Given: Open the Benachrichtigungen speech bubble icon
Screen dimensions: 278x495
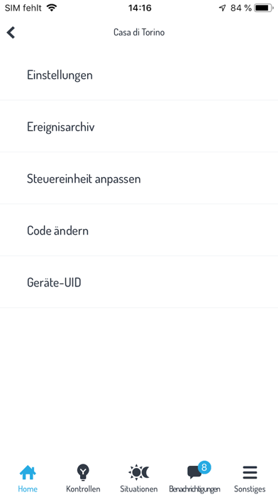Looking at the screenshot, I should pyautogui.click(x=194, y=472).
